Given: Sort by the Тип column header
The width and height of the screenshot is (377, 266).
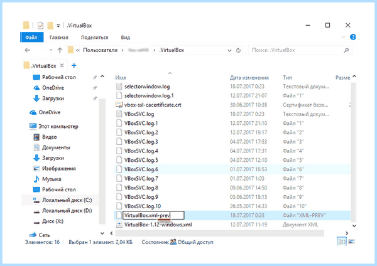Looking at the screenshot, I should pyautogui.click(x=287, y=78).
